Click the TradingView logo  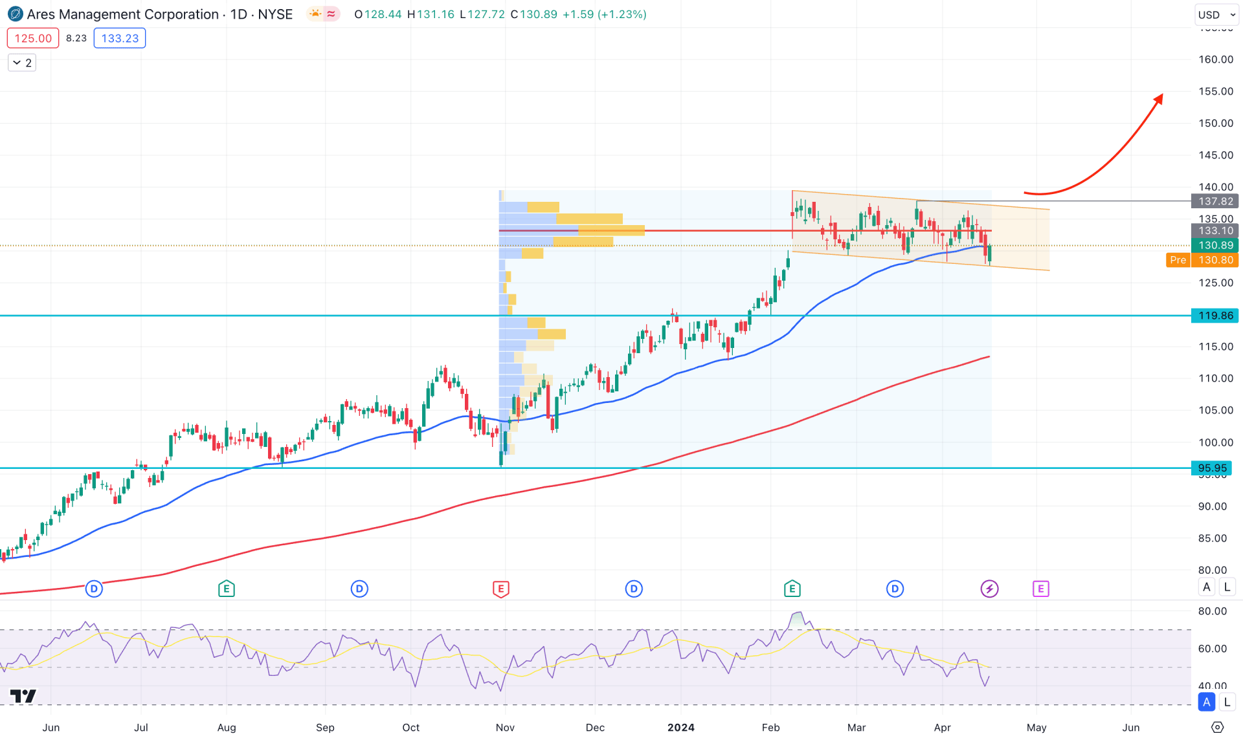[x=23, y=696]
